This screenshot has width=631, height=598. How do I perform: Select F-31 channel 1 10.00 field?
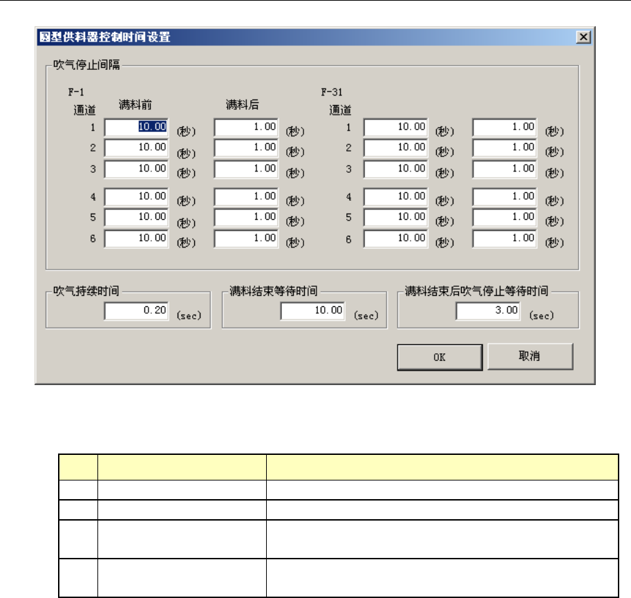[x=395, y=127]
